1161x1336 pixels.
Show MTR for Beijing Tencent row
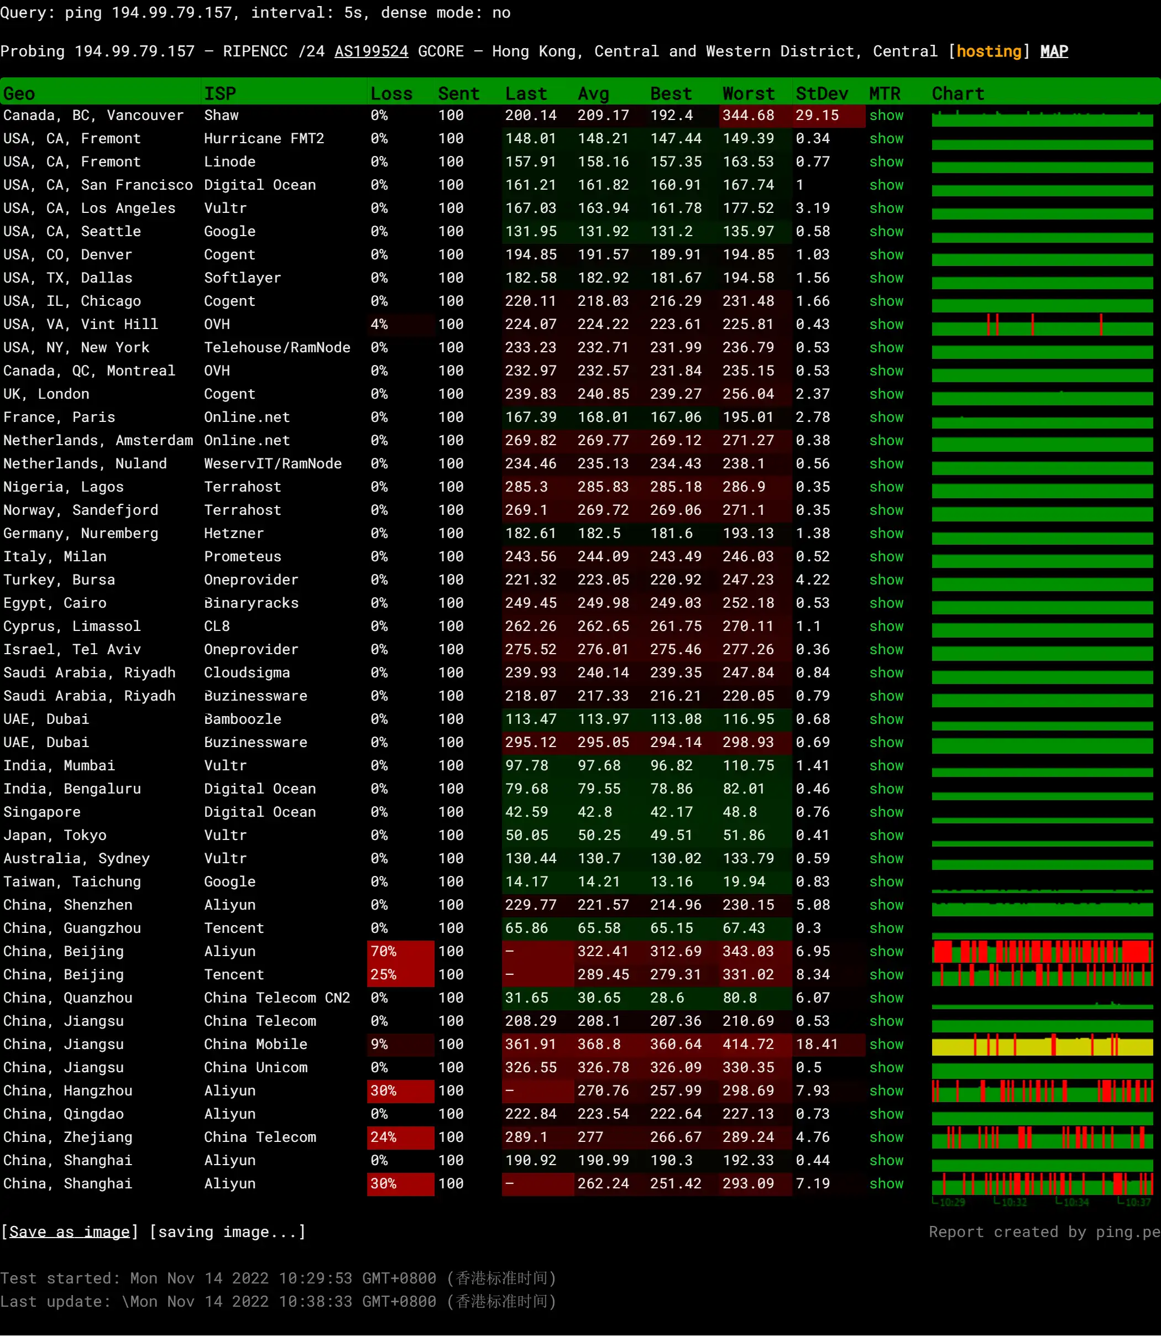(886, 975)
